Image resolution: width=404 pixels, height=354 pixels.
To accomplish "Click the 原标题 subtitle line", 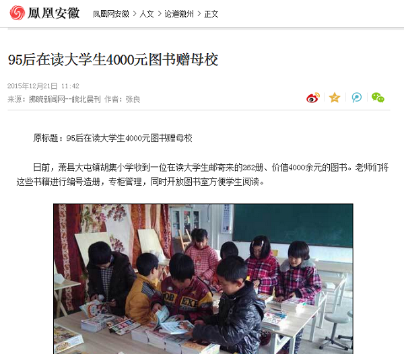I will tap(112, 138).
